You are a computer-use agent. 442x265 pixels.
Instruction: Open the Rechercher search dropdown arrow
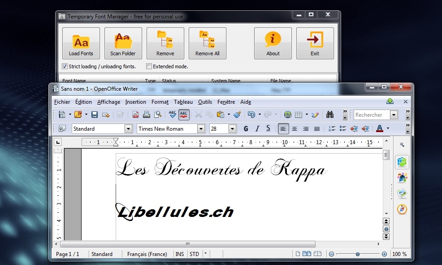[394, 115]
